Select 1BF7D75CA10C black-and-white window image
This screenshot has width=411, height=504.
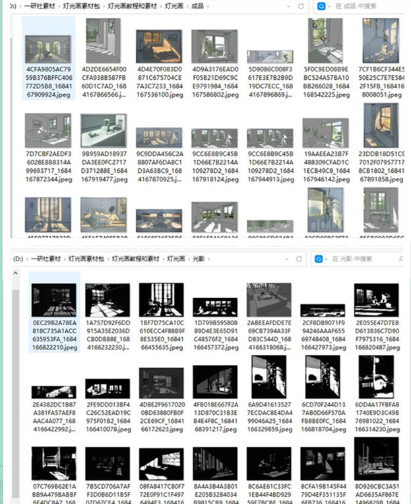[162, 299]
